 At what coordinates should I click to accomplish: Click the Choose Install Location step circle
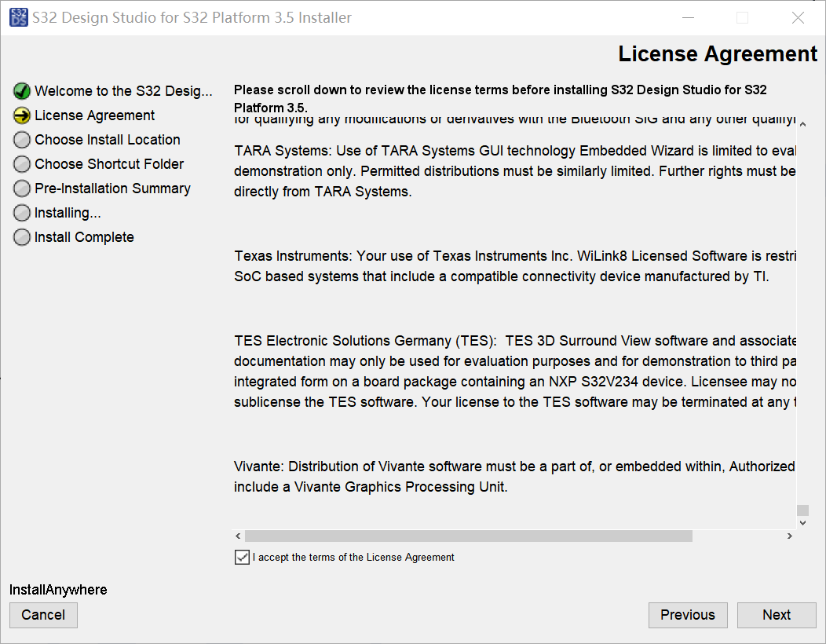coord(22,140)
